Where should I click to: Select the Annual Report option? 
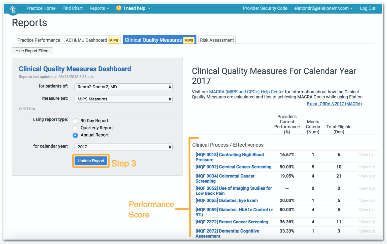(x=75, y=135)
